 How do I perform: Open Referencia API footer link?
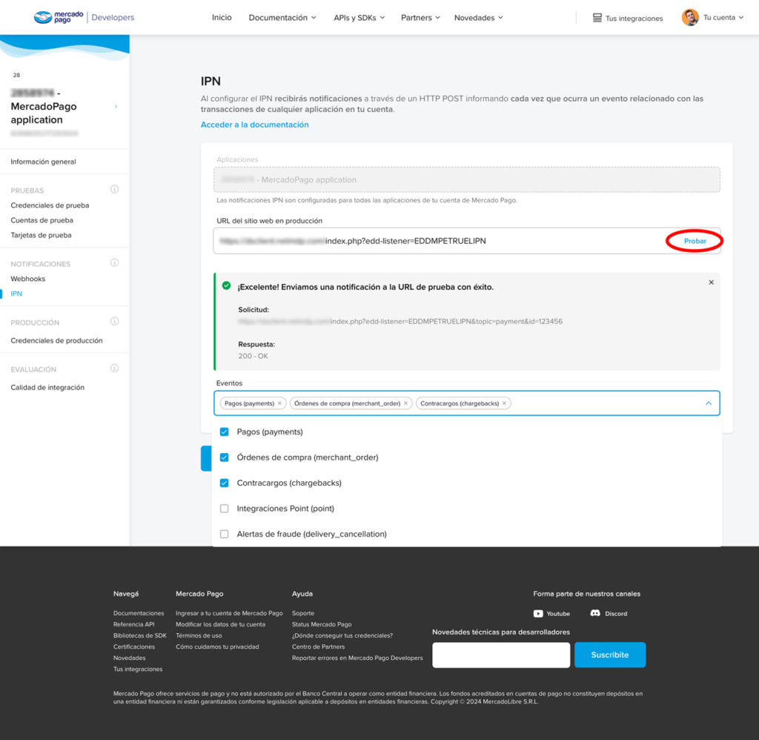(x=134, y=625)
